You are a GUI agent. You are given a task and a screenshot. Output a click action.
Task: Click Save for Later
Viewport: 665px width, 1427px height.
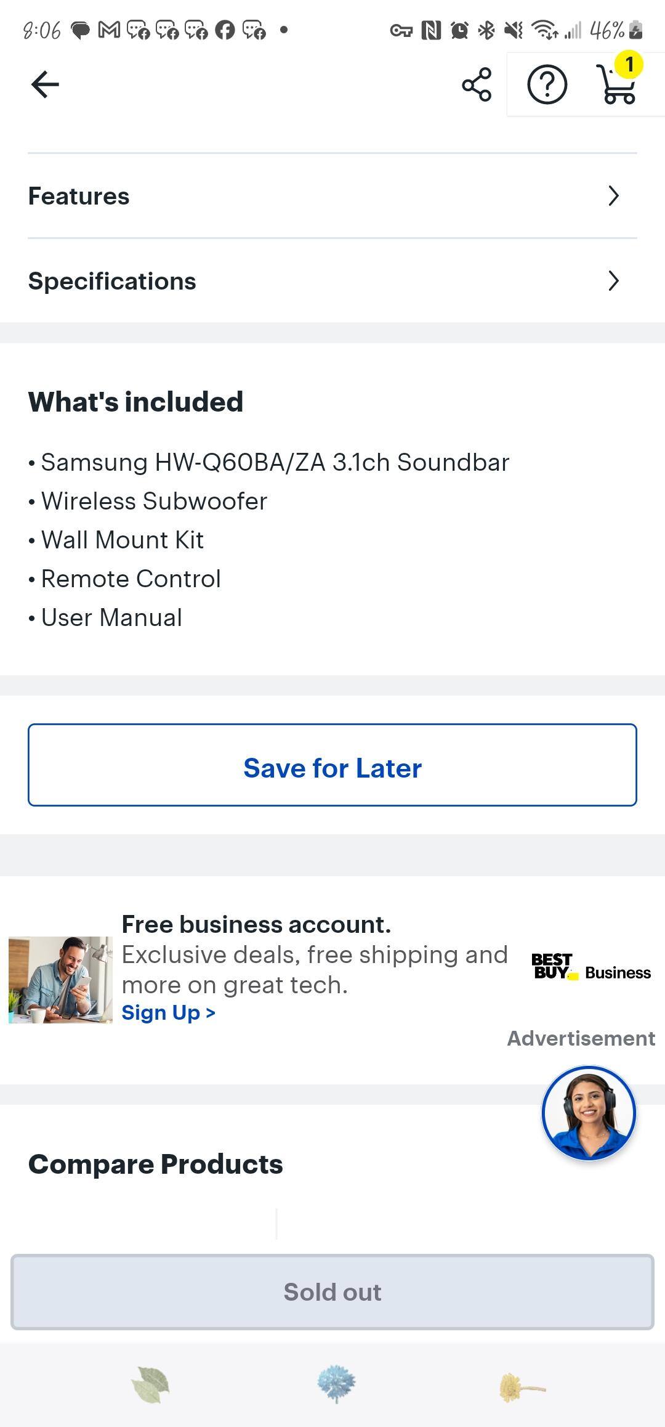(332, 768)
